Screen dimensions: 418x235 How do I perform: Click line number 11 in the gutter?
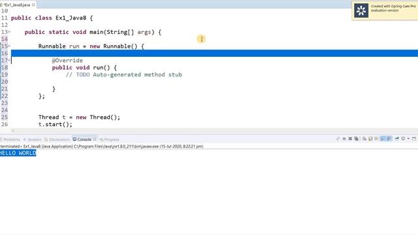(x=5, y=18)
